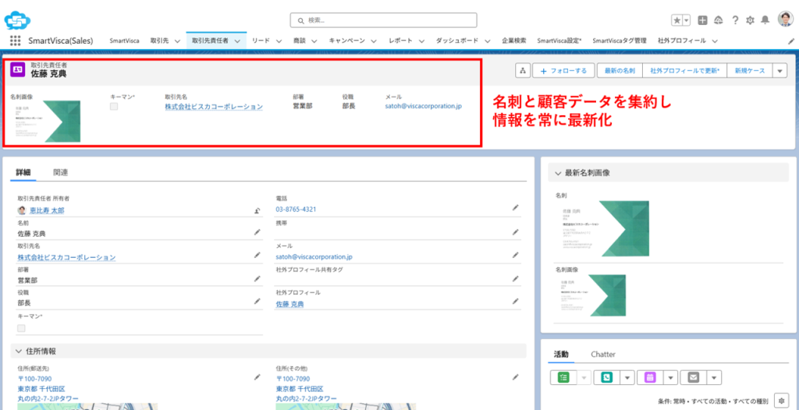
Task: Click the navigation bar edit pencil
Action: pos(791,41)
